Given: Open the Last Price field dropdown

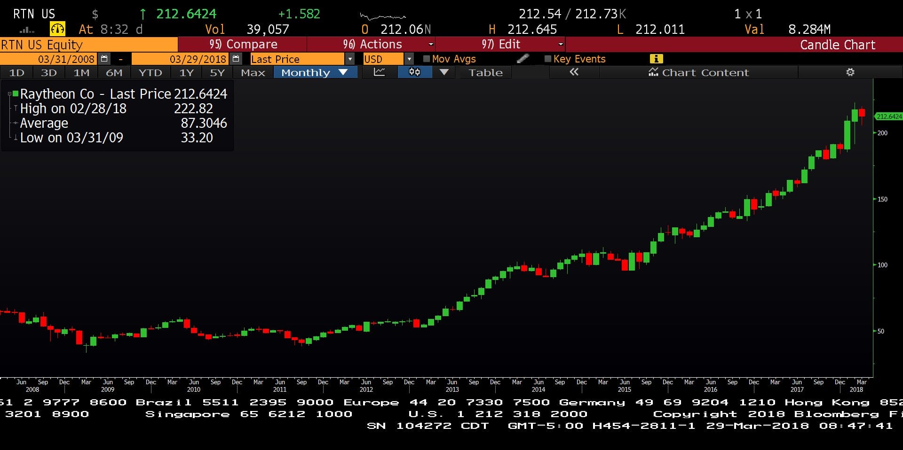Looking at the screenshot, I should 349,59.
